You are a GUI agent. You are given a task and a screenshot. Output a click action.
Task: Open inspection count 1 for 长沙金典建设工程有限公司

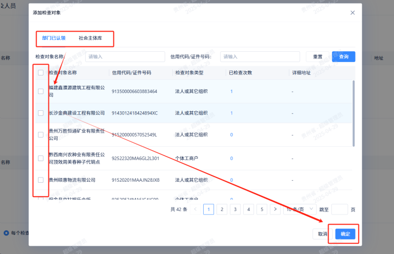tap(231, 113)
